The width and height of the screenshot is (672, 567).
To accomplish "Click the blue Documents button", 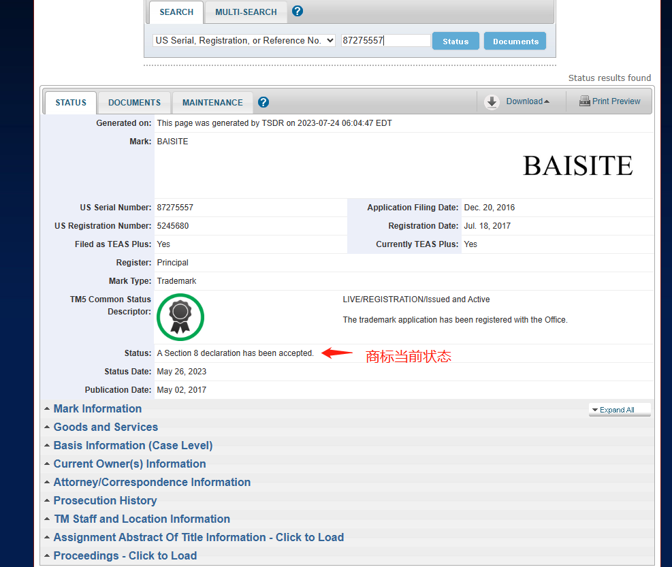I will pyautogui.click(x=515, y=42).
